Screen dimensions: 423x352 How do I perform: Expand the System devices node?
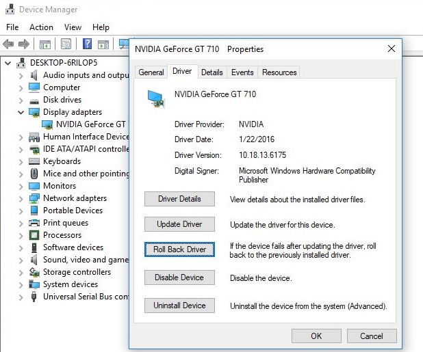(21, 285)
